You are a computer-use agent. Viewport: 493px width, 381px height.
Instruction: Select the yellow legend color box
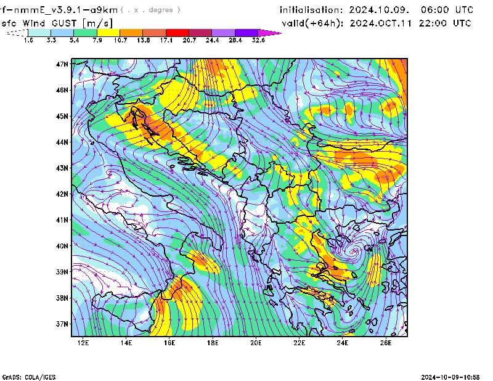pos(108,33)
